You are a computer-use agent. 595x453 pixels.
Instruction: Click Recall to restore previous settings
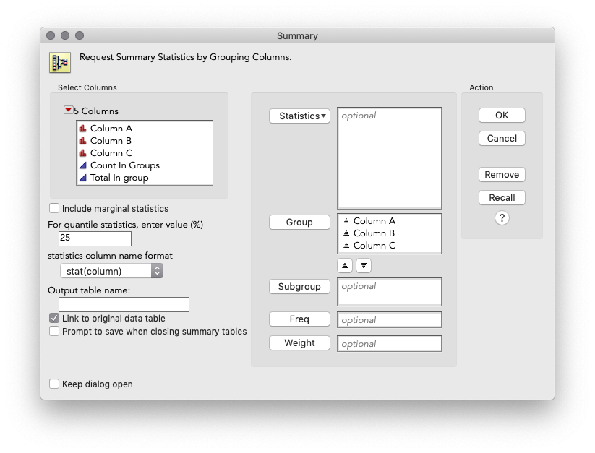pos(501,197)
